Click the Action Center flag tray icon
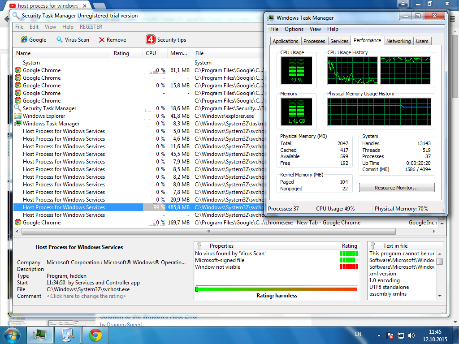This screenshot has width=459, height=344. tap(390, 335)
